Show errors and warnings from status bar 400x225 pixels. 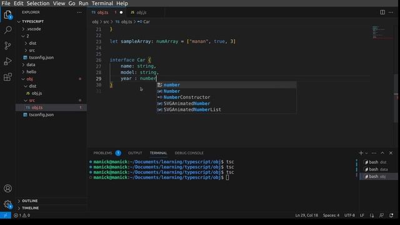tap(22, 215)
